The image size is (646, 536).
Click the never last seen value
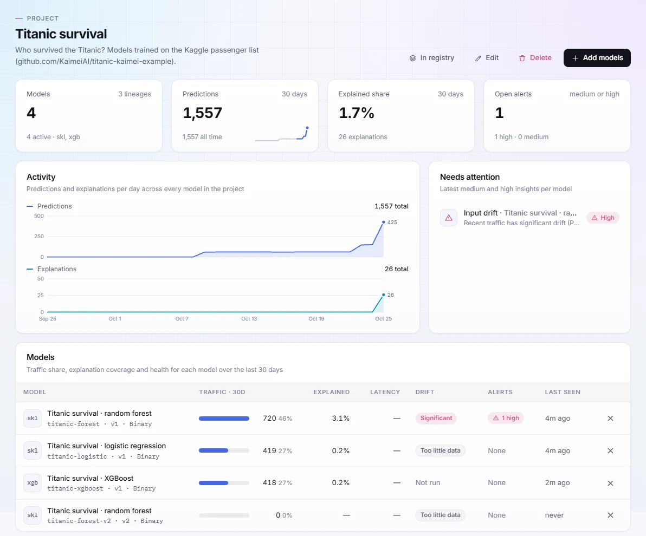(554, 515)
